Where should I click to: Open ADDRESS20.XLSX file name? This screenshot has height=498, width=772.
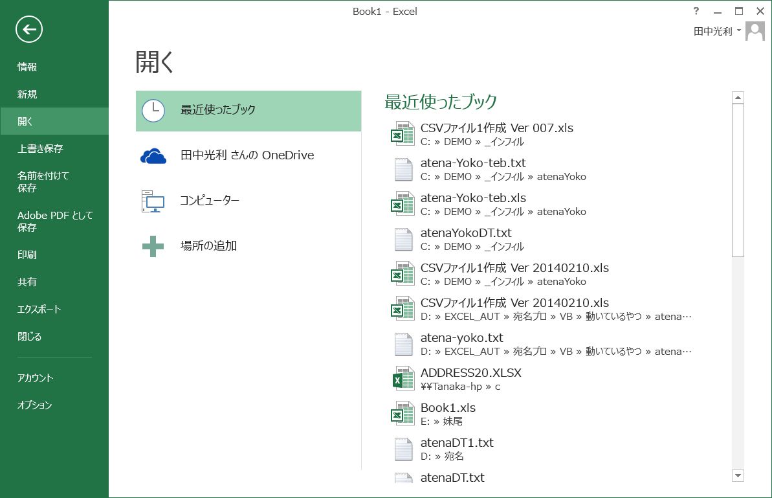(x=470, y=373)
